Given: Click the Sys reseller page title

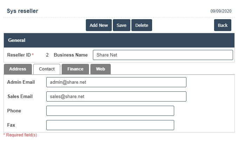Looking at the screenshot, I should tap(22, 11).
